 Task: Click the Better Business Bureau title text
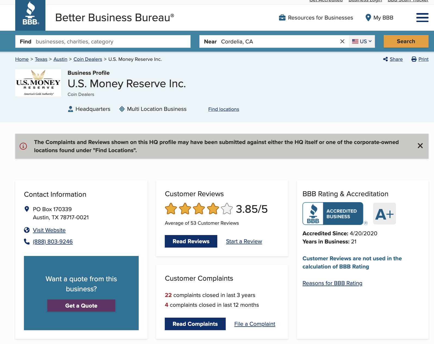point(114,18)
